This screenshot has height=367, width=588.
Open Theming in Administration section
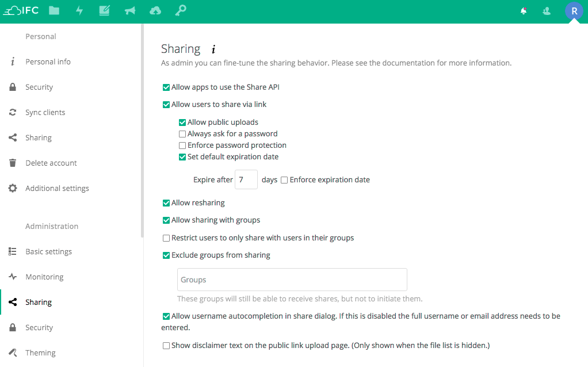40,353
